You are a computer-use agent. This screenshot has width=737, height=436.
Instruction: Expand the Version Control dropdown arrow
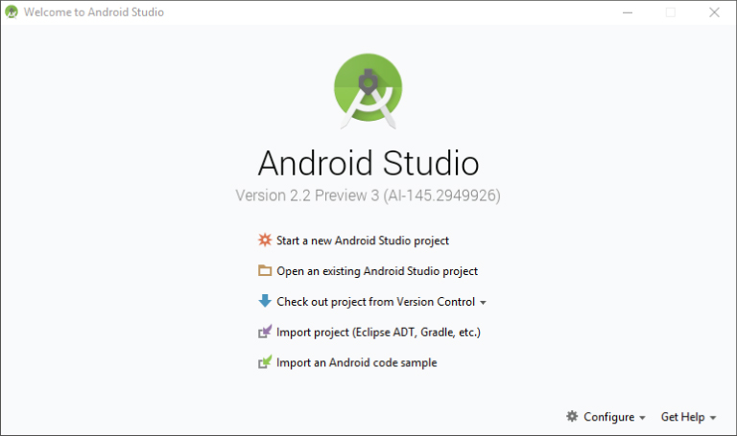pos(483,303)
